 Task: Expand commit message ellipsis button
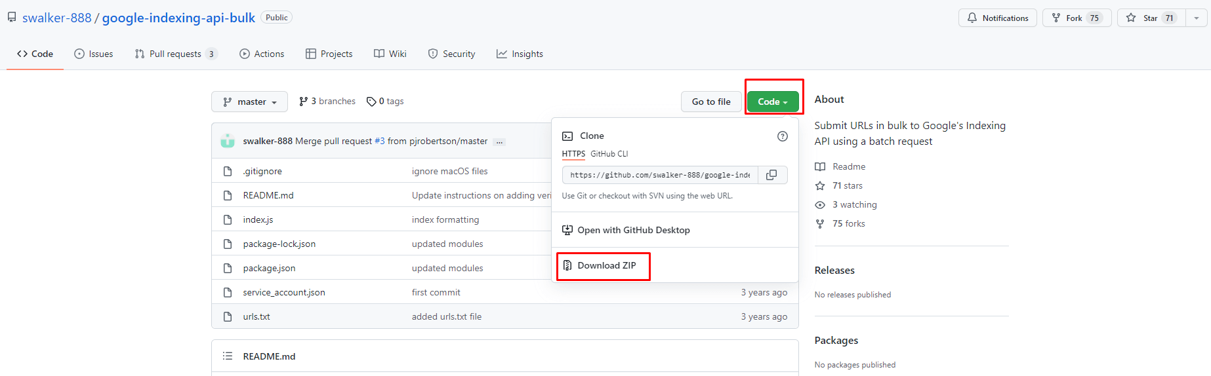(x=500, y=141)
